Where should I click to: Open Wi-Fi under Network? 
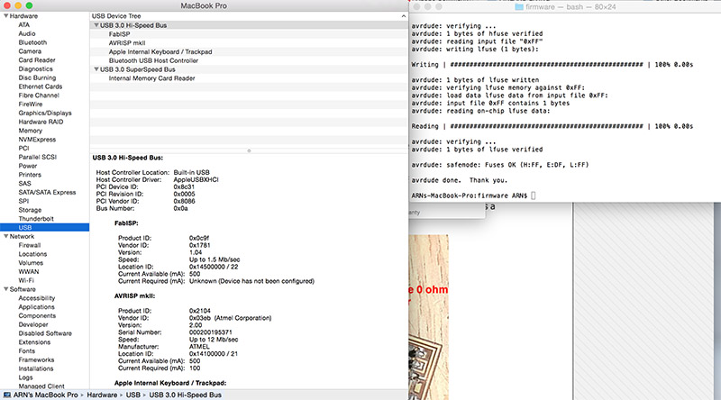pyautogui.click(x=26, y=280)
